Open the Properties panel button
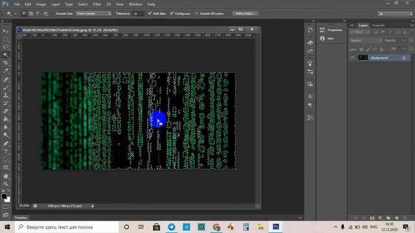This screenshot has height=233, width=415. coord(331,30)
